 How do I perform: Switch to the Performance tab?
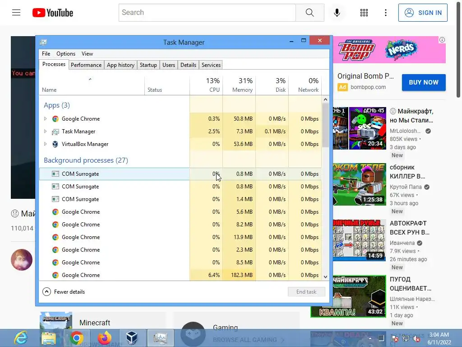(x=86, y=65)
